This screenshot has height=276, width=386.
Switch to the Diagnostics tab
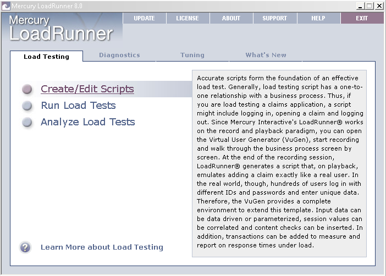119,55
